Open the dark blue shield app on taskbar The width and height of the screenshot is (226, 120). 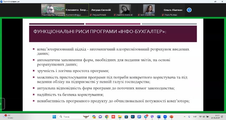click(133, 117)
